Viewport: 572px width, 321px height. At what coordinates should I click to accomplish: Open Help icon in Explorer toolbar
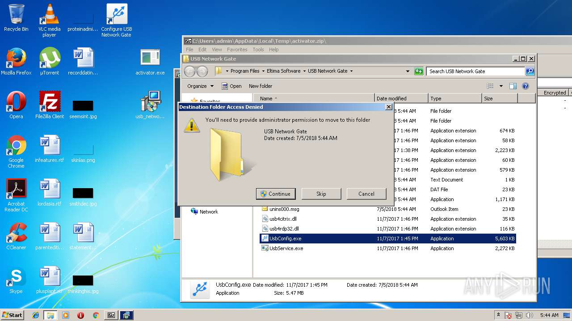[526, 86]
